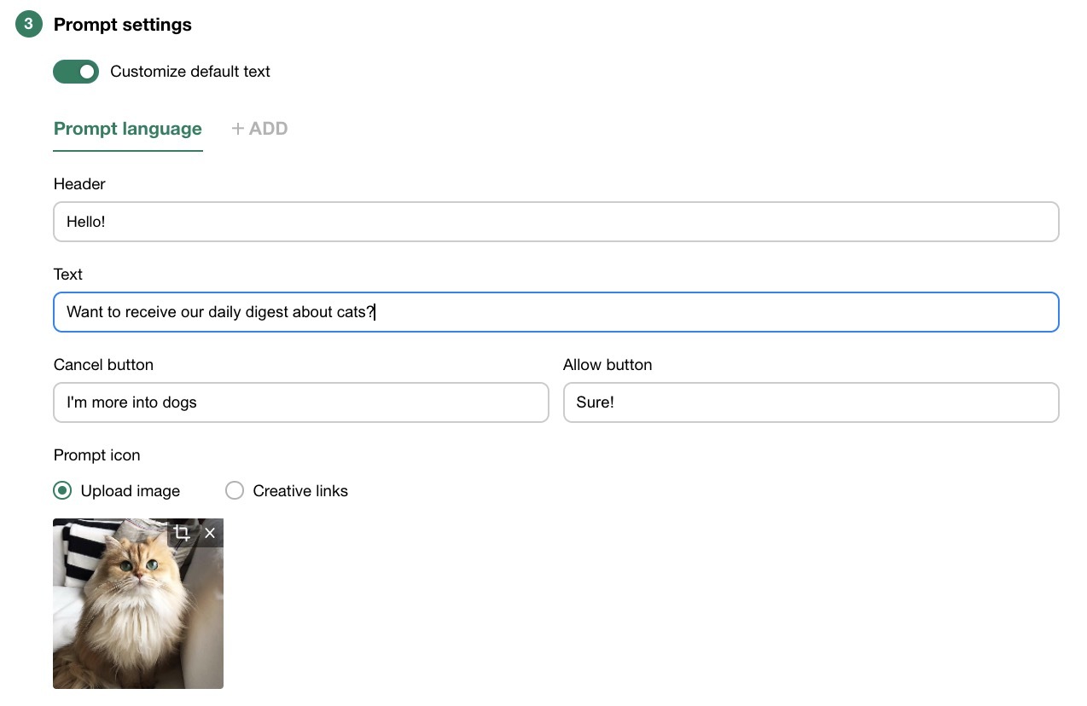Screen dimensions: 1087x706
Task: Add a new prompt language with + ADD
Action: [x=259, y=129]
